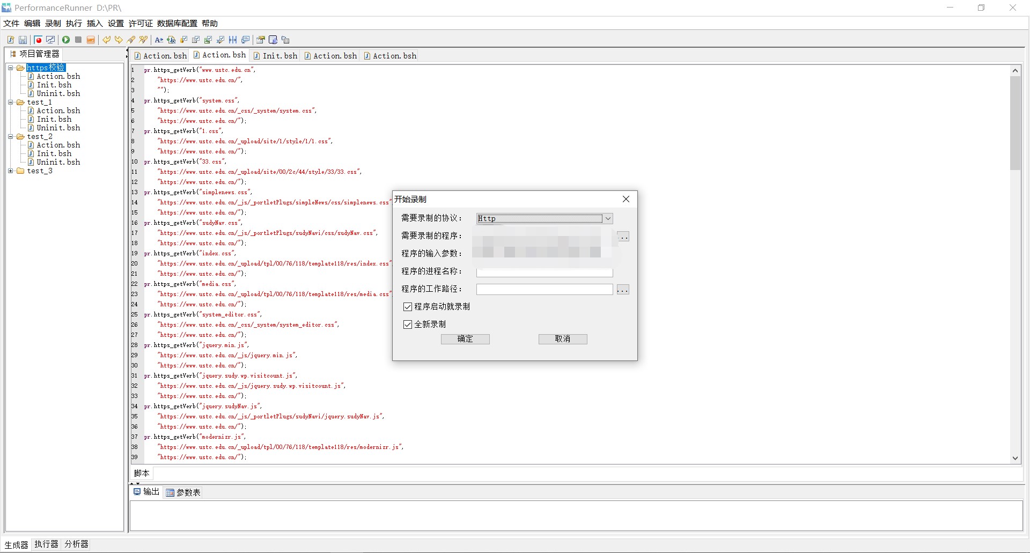Click the 程序的工作路径 input field
The width and height of the screenshot is (1030, 553).
tap(545, 290)
